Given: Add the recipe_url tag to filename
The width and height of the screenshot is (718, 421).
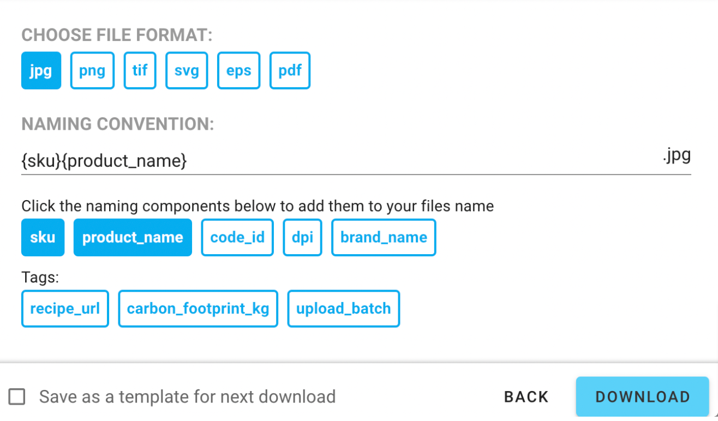Looking at the screenshot, I should [x=65, y=308].
